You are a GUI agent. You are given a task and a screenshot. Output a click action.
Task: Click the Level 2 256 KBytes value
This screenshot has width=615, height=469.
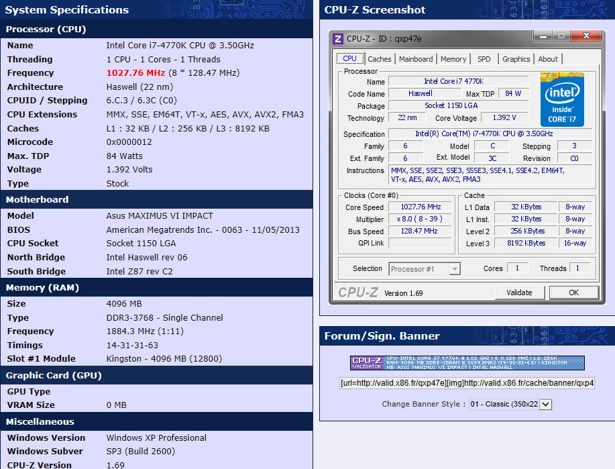pos(526,231)
